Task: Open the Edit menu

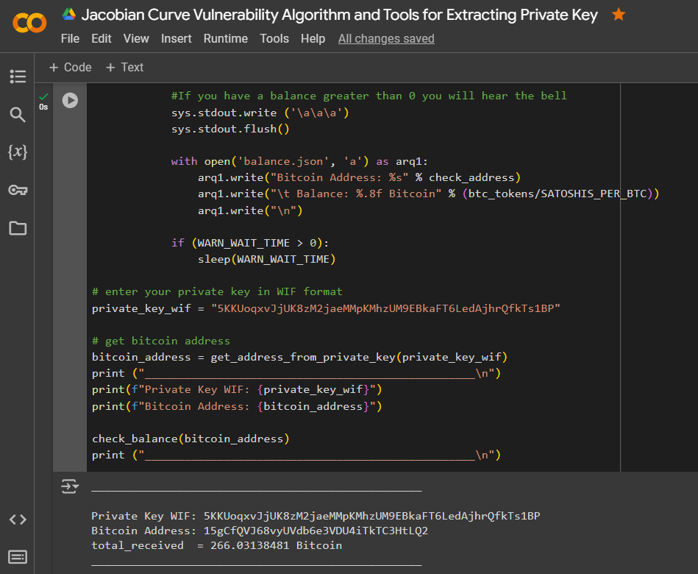Action: (x=101, y=39)
